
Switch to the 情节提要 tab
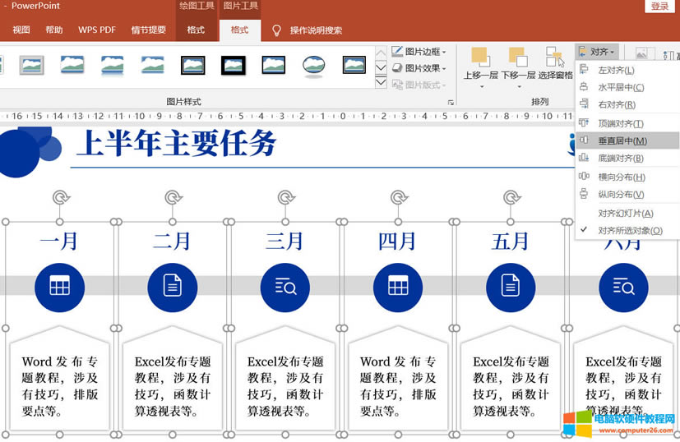point(148,30)
